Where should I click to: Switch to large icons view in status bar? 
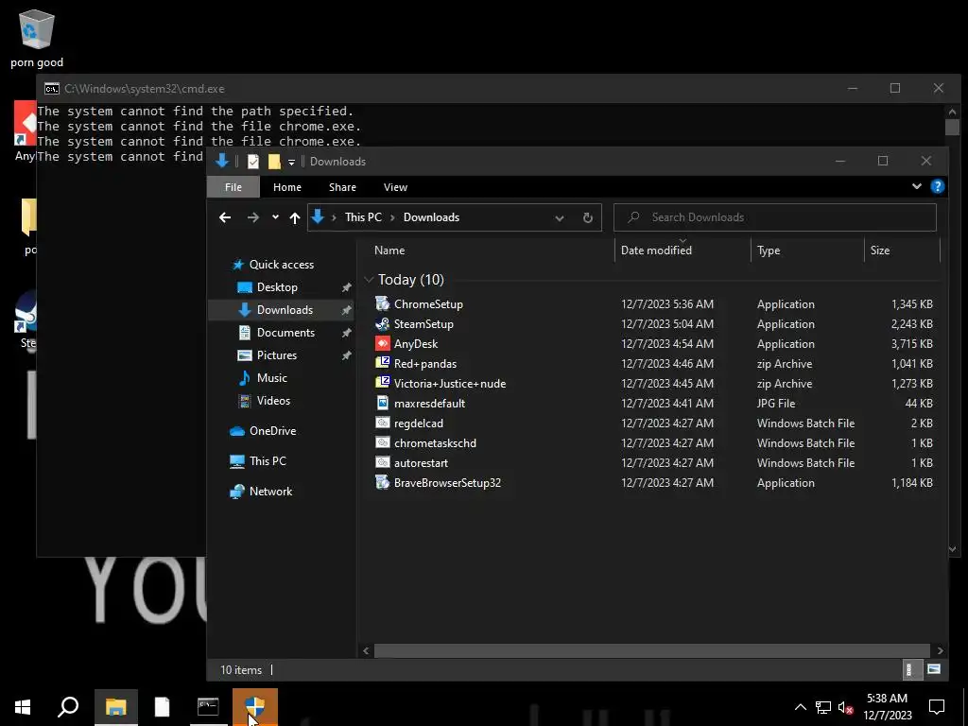(934, 669)
